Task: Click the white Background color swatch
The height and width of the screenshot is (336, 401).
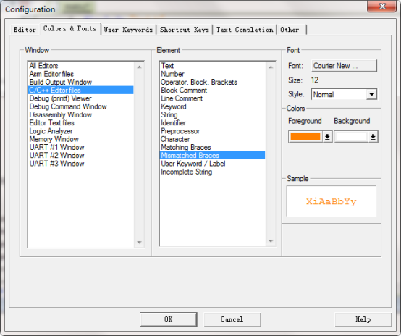Action: pyautogui.click(x=351, y=137)
